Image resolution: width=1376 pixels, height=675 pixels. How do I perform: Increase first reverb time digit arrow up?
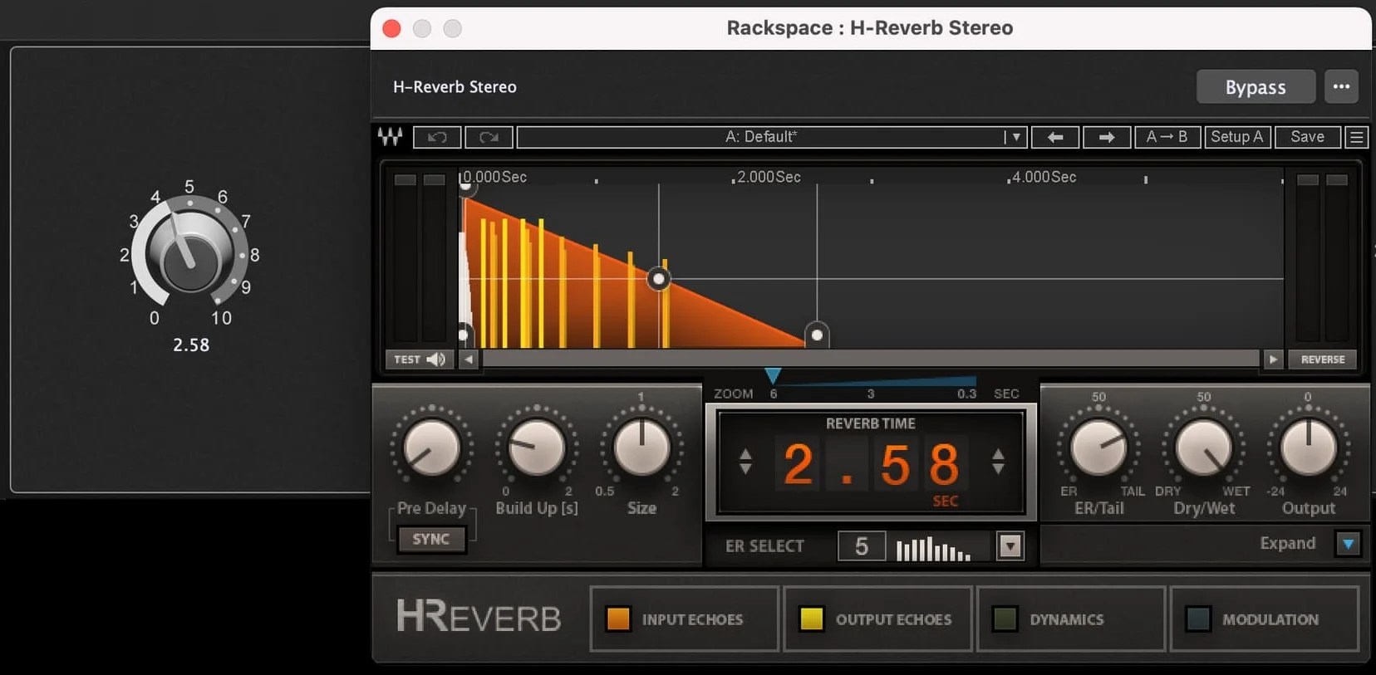(x=745, y=454)
